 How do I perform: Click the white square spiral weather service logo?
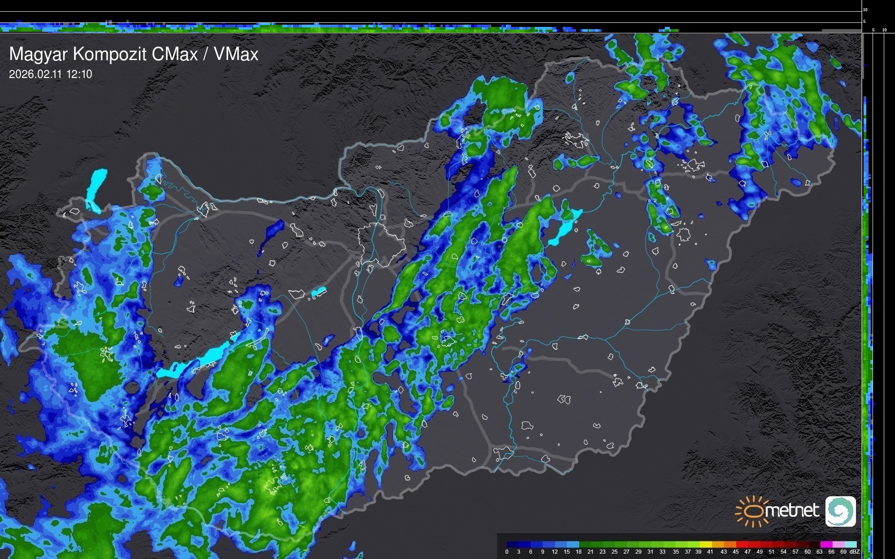coord(840,511)
